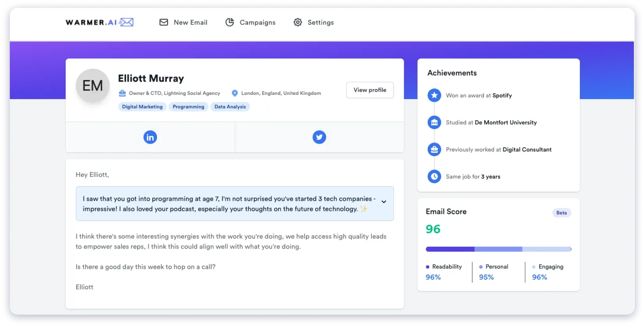The width and height of the screenshot is (644, 326).
Task: Click the briefcase icon beside Digital Consultant
Action: coord(434,150)
